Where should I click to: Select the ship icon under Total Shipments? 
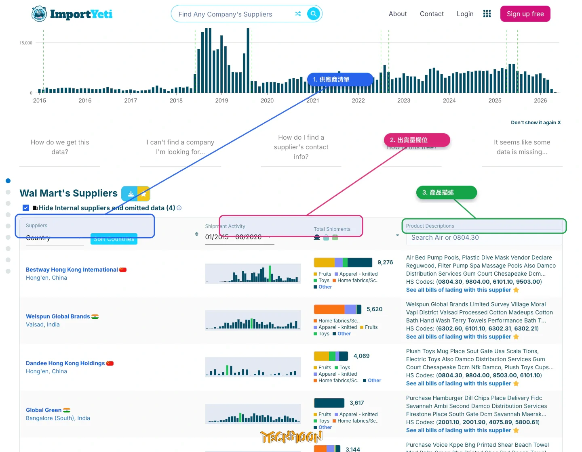[317, 238]
